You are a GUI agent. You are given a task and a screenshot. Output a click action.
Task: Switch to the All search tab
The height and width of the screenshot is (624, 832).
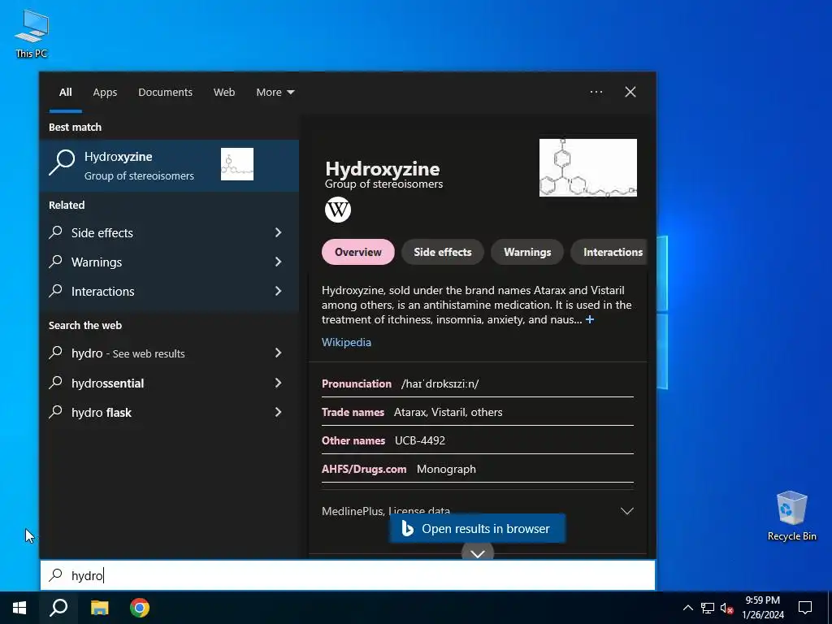(x=65, y=92)
